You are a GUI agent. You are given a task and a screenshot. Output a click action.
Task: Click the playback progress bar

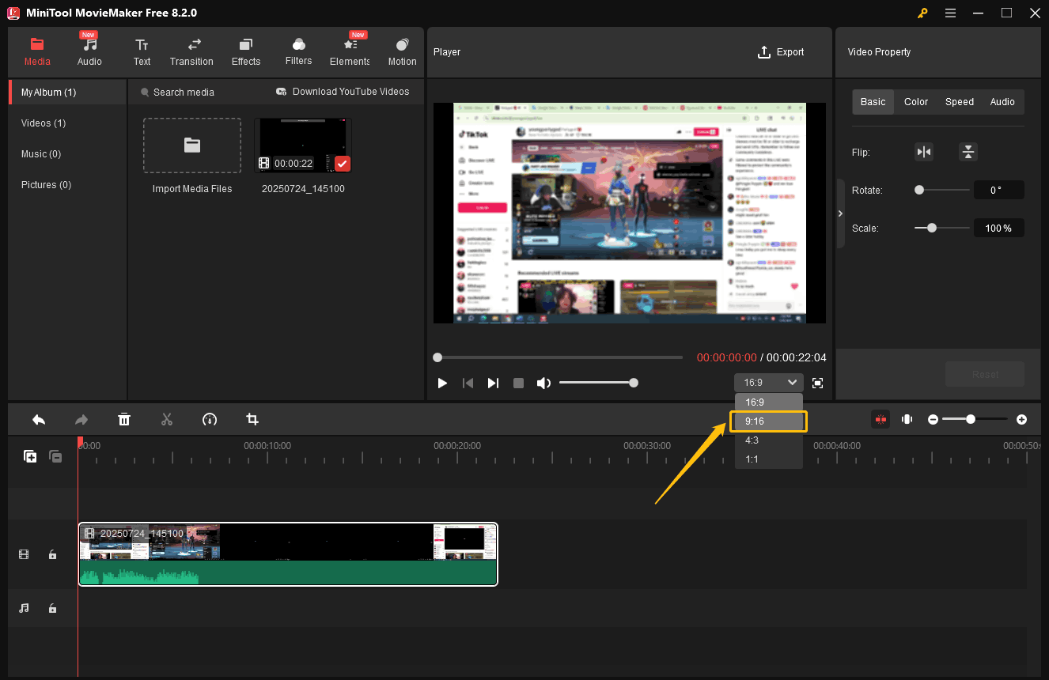tap(558, 357)
